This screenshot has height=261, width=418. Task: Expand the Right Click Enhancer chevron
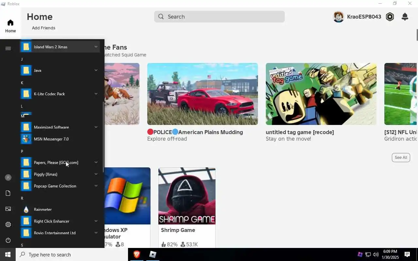[96, 221]
